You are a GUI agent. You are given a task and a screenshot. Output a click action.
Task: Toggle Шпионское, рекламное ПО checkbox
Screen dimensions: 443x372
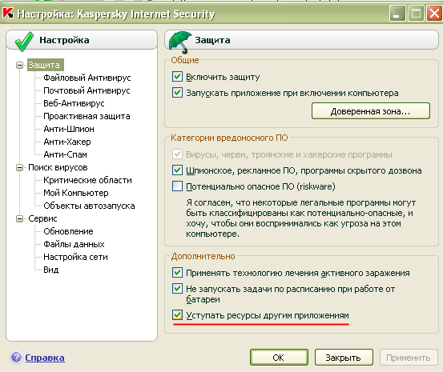coord(177,170)
